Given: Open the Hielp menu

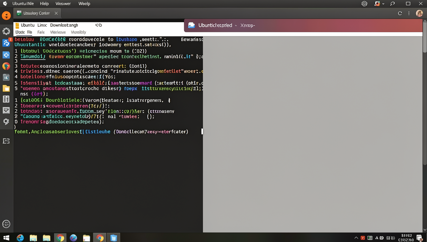Looking at the screenshot, I should (44, 3).
